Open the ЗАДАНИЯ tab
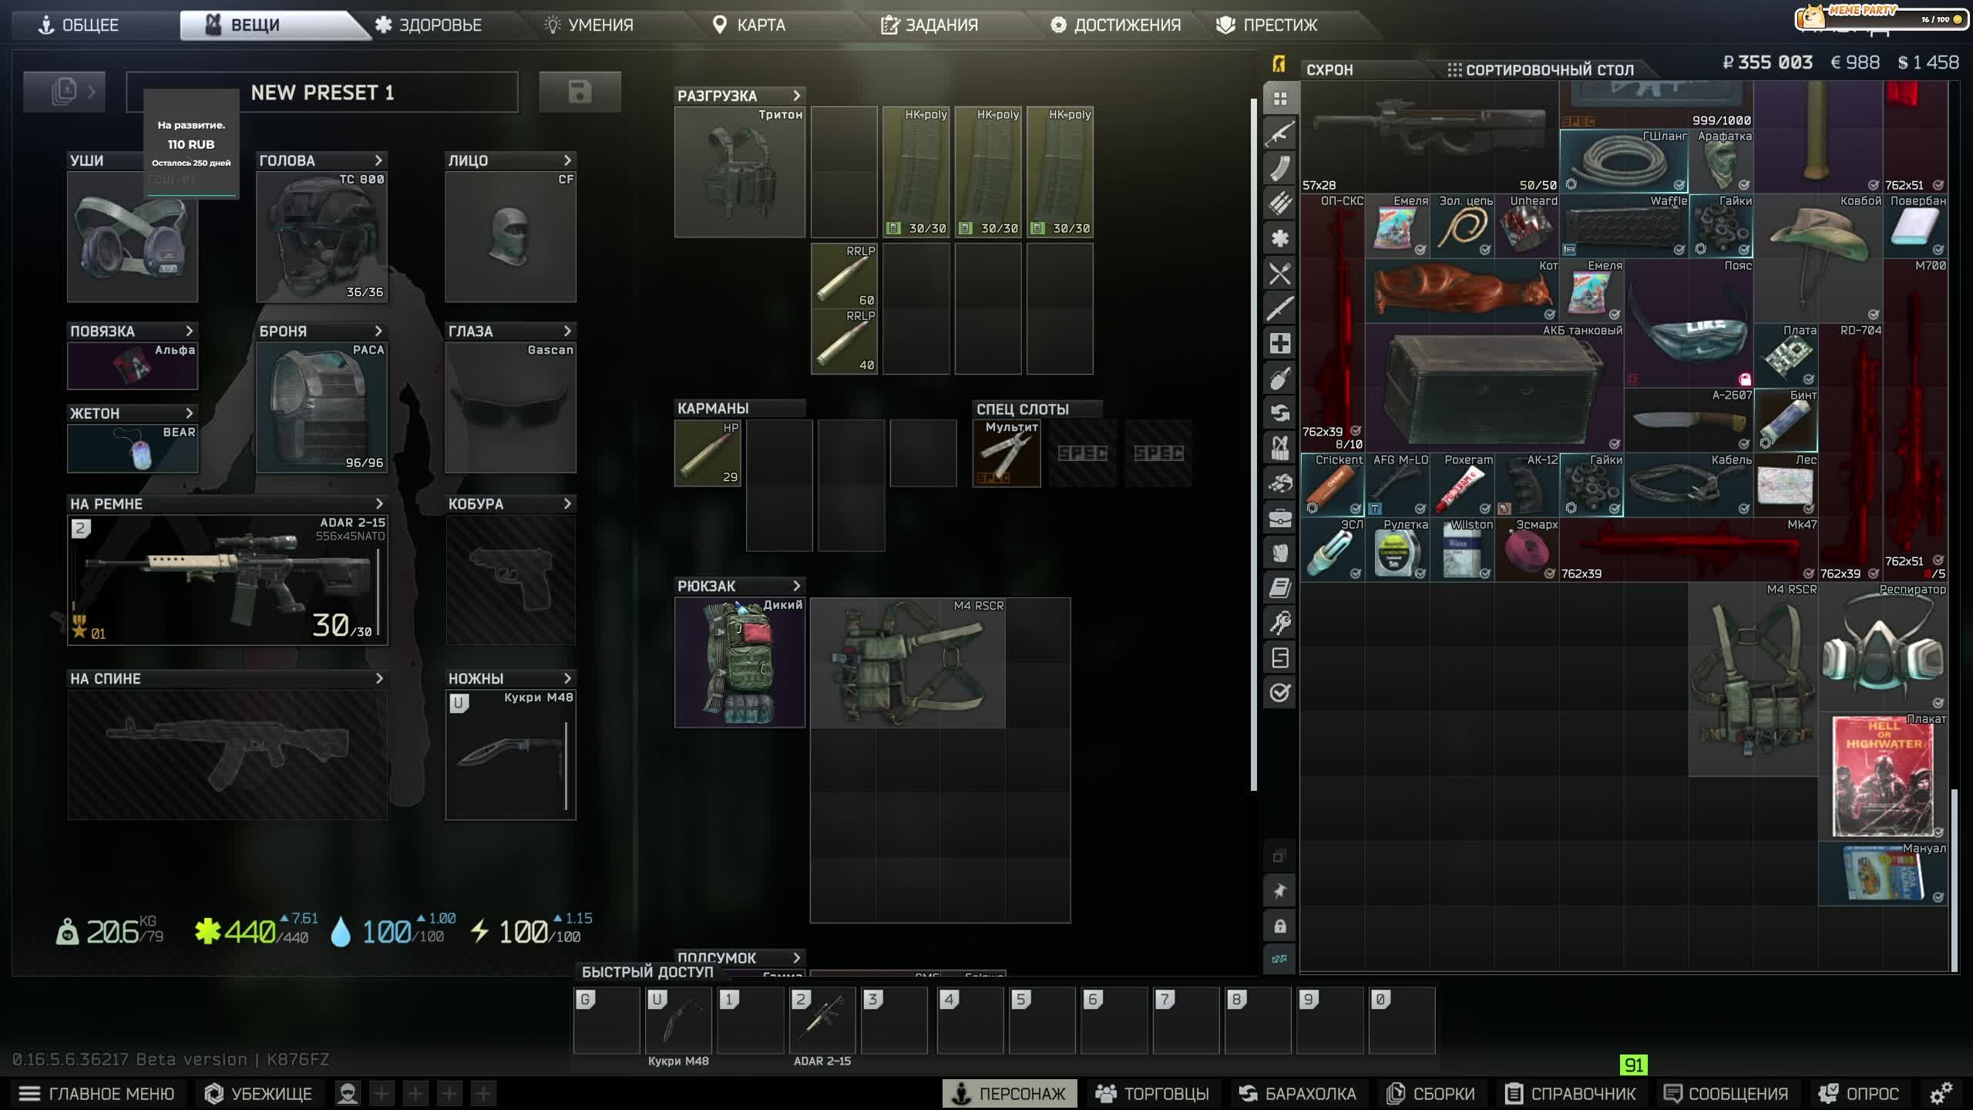The height and width of the screenshot is (1110, 1973). coord(929,25)
